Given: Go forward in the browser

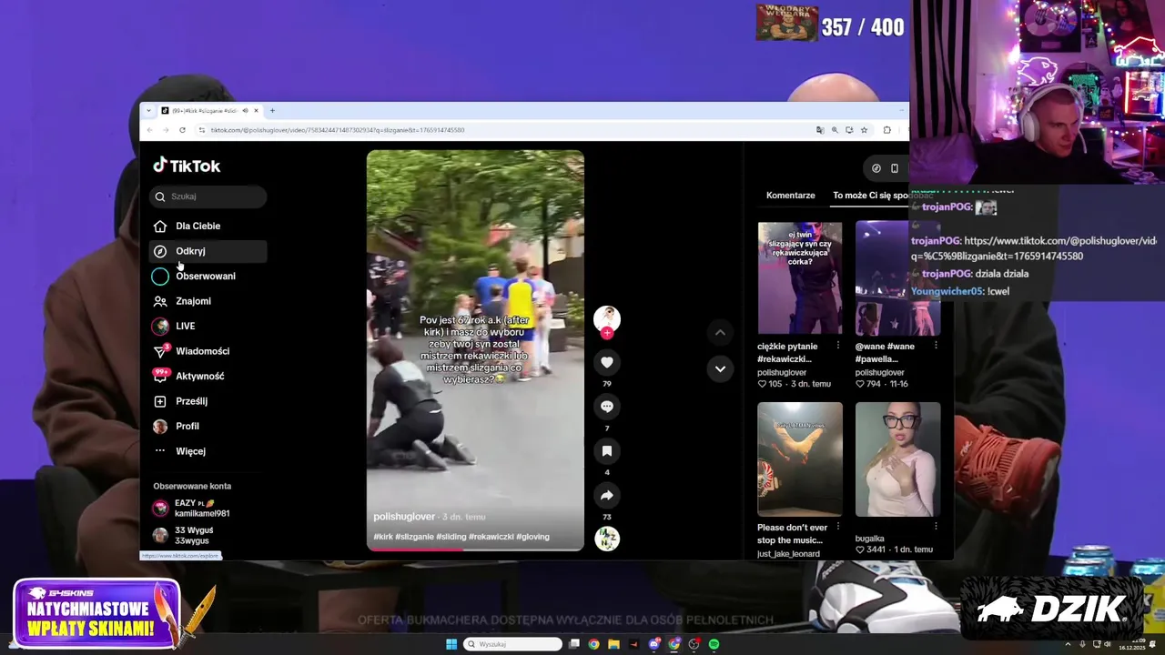Looking at the screenshot, I should 166,130.
